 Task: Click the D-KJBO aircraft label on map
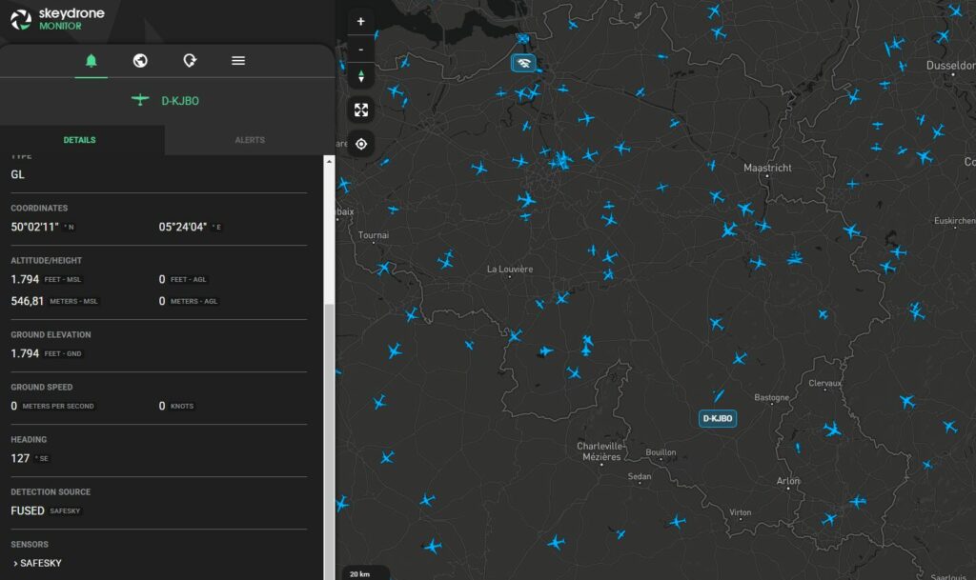(x=717, y=418)
